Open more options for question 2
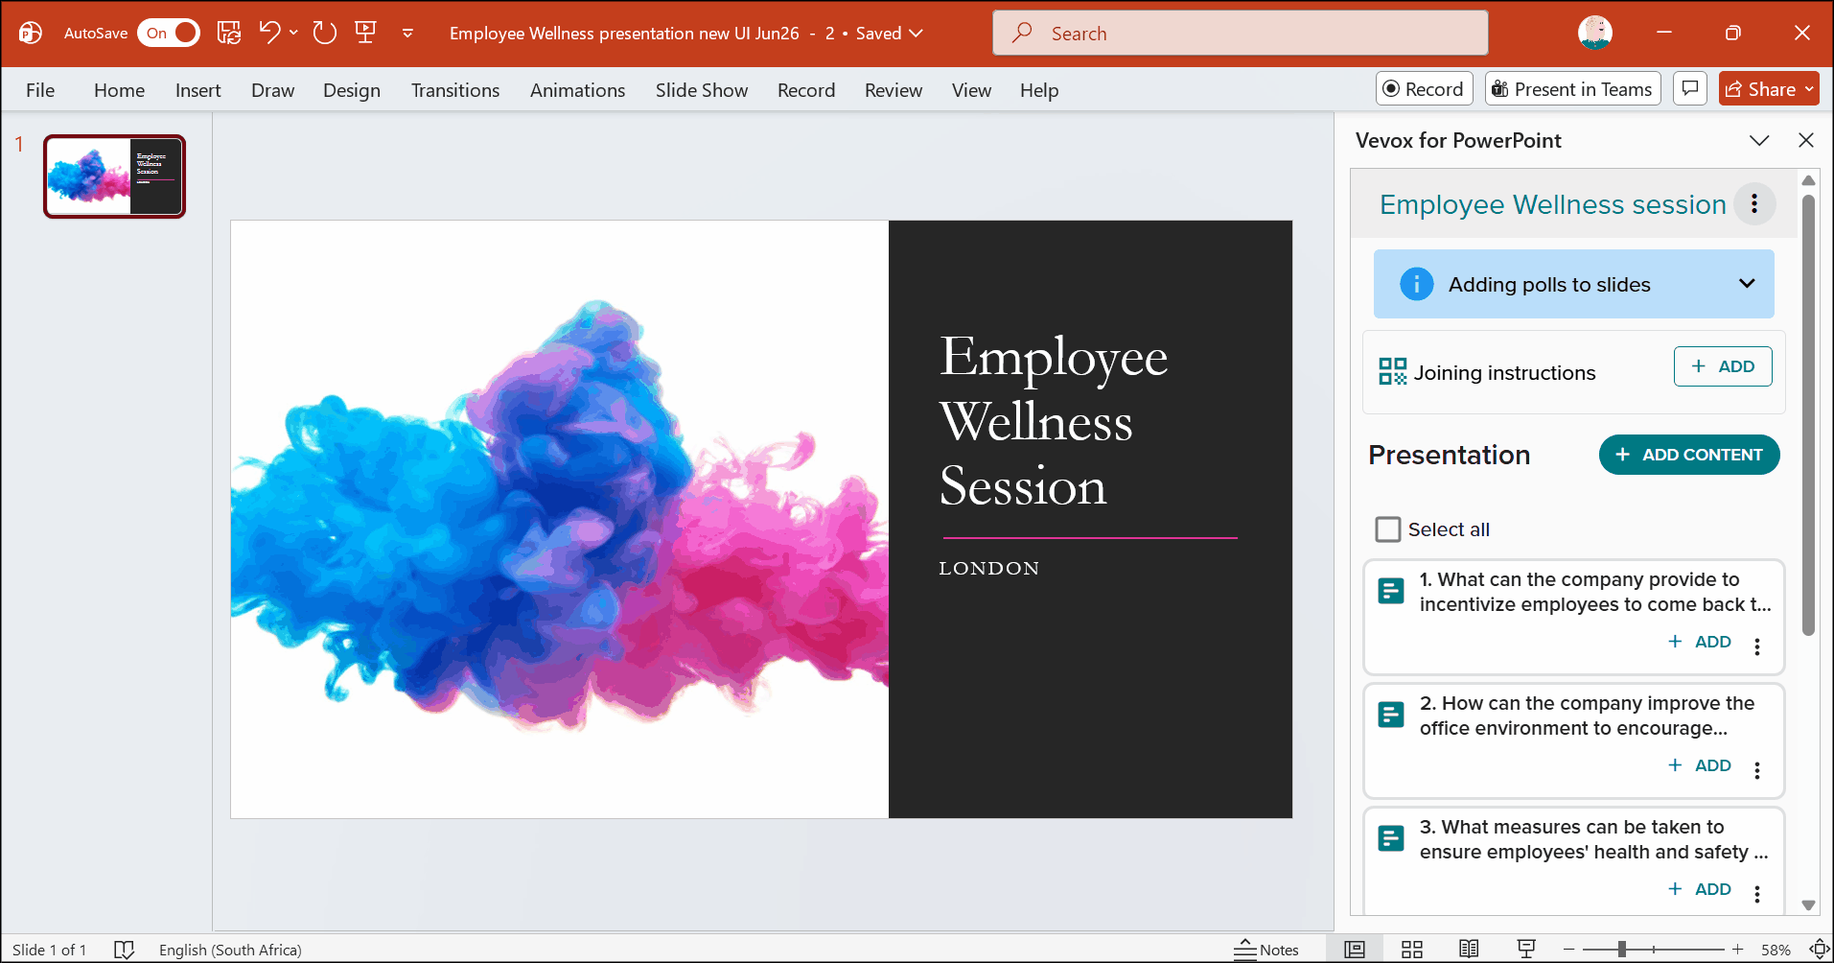The width and height of the screenshot is (1834, 963). tap(1757, 770)
